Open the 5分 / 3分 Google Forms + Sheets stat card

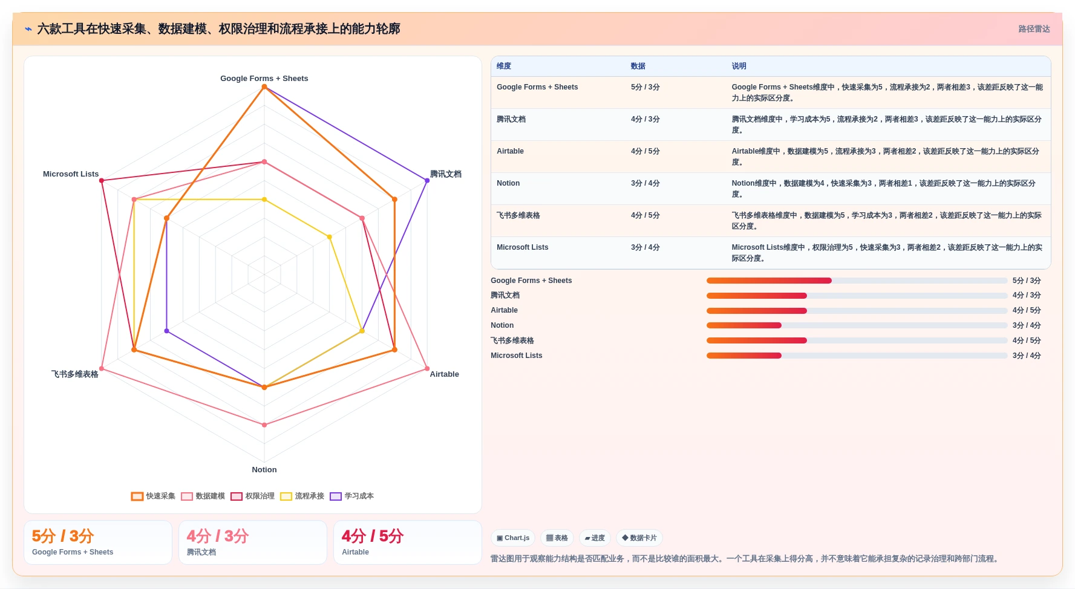click(x=98, y=542)
